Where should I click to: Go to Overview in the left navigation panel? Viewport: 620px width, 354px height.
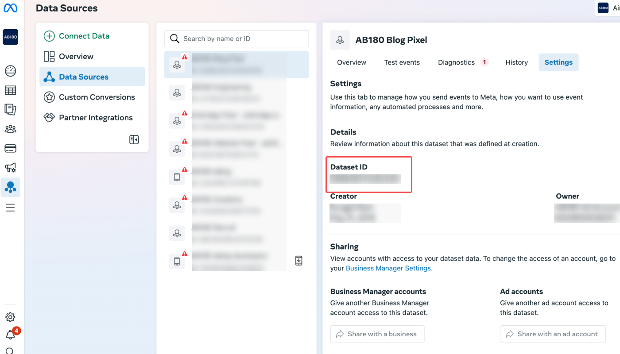(x=76, y=57)
